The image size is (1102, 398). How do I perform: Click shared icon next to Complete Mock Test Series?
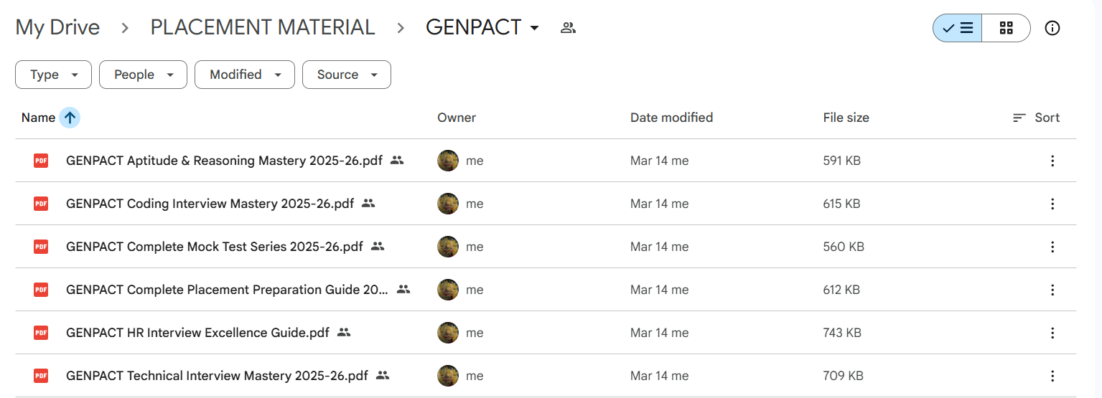378,247
